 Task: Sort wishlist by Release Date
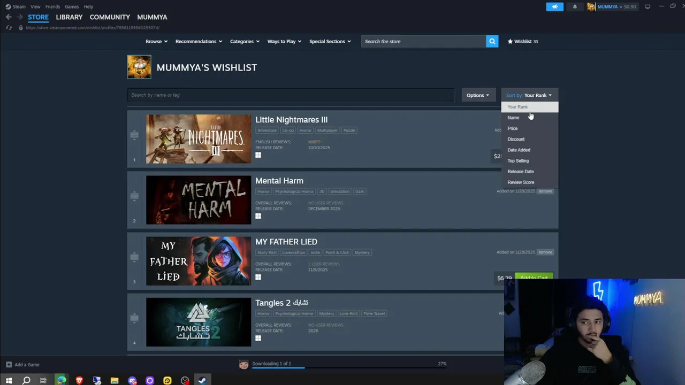pos(529,171)
